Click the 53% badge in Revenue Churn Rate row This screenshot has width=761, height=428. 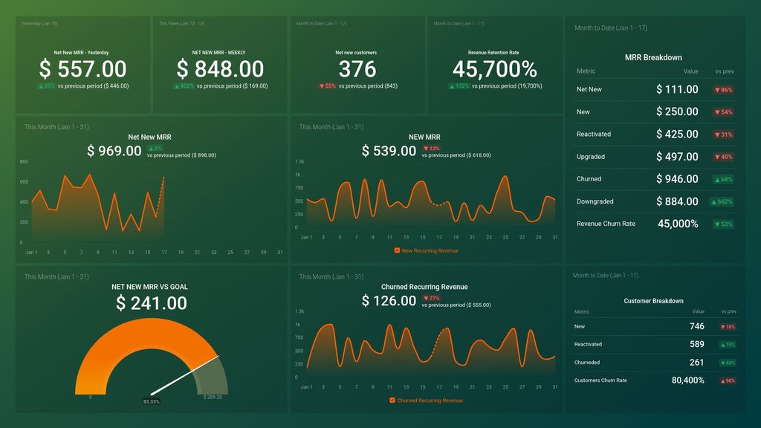[723, 224]
